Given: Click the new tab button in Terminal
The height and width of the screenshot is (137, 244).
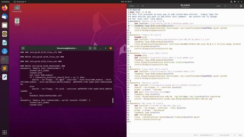Looking at the screenshot, I should (23, 48).
